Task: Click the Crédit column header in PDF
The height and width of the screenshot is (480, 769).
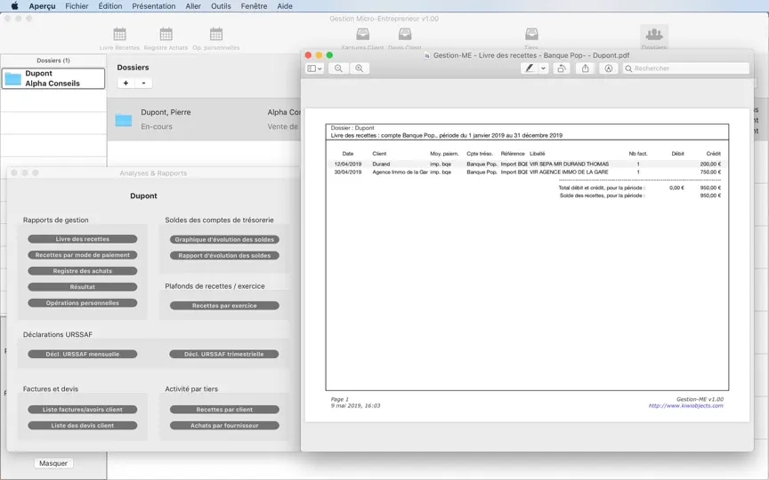Action: [x=713, y=154]
